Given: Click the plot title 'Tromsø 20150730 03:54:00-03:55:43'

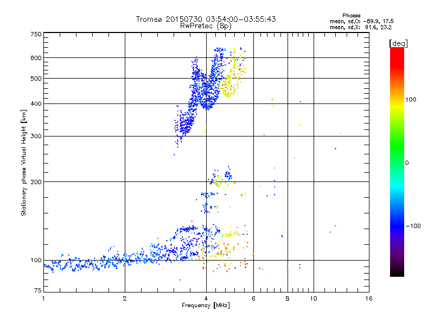Looking at the screenshot, I should [x=206, y=19].
